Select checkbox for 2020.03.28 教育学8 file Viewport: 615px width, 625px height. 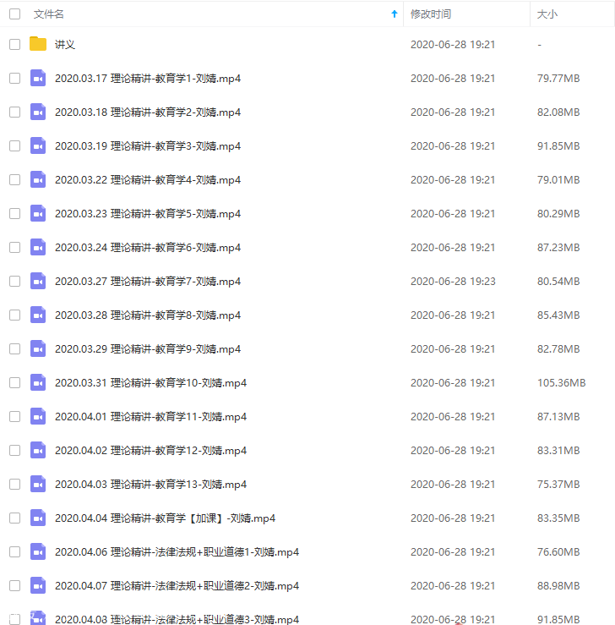14,315
